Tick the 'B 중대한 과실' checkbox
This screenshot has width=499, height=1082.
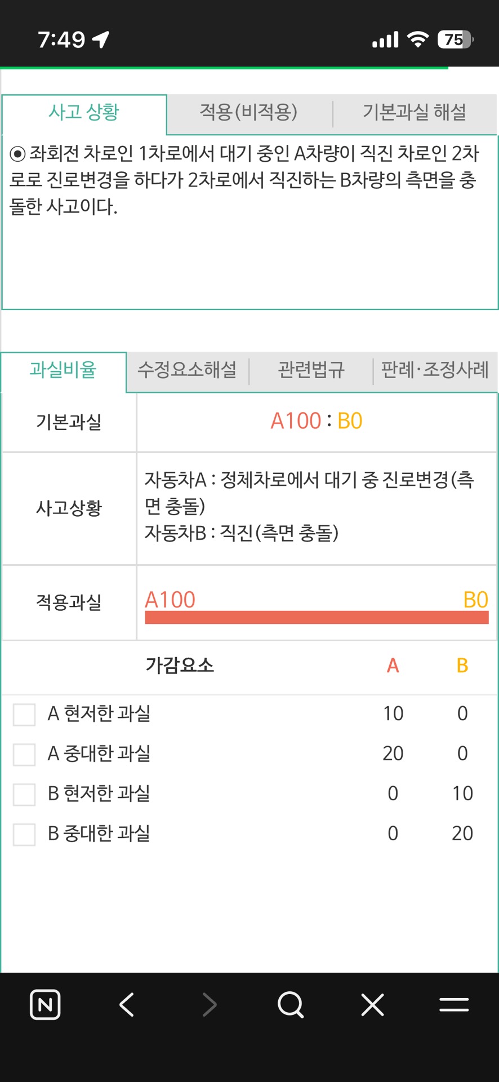pos(24,834)
